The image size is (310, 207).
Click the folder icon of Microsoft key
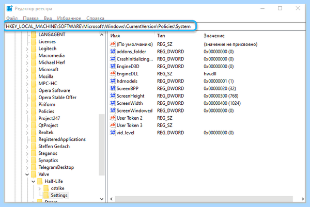pyautogui.click(x=34, y=69)
